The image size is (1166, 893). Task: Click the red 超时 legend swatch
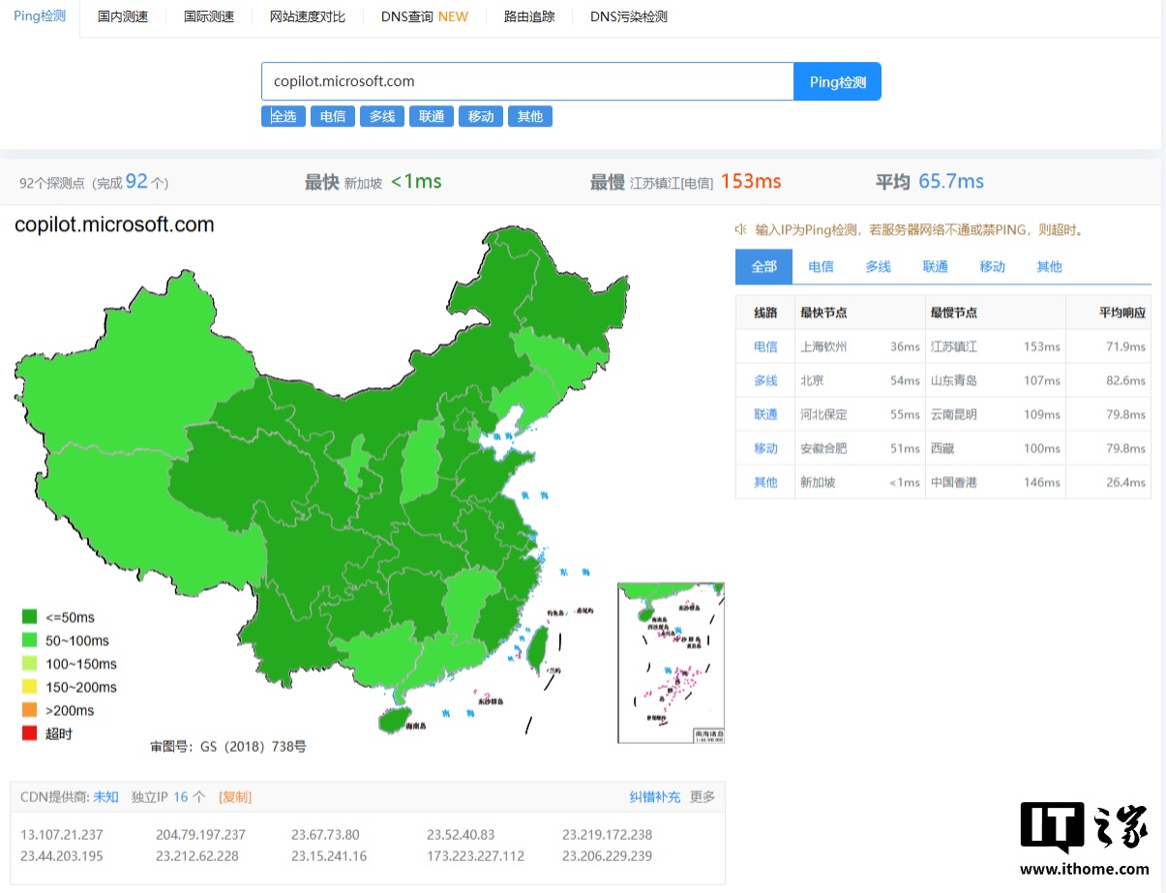point(29,733)
